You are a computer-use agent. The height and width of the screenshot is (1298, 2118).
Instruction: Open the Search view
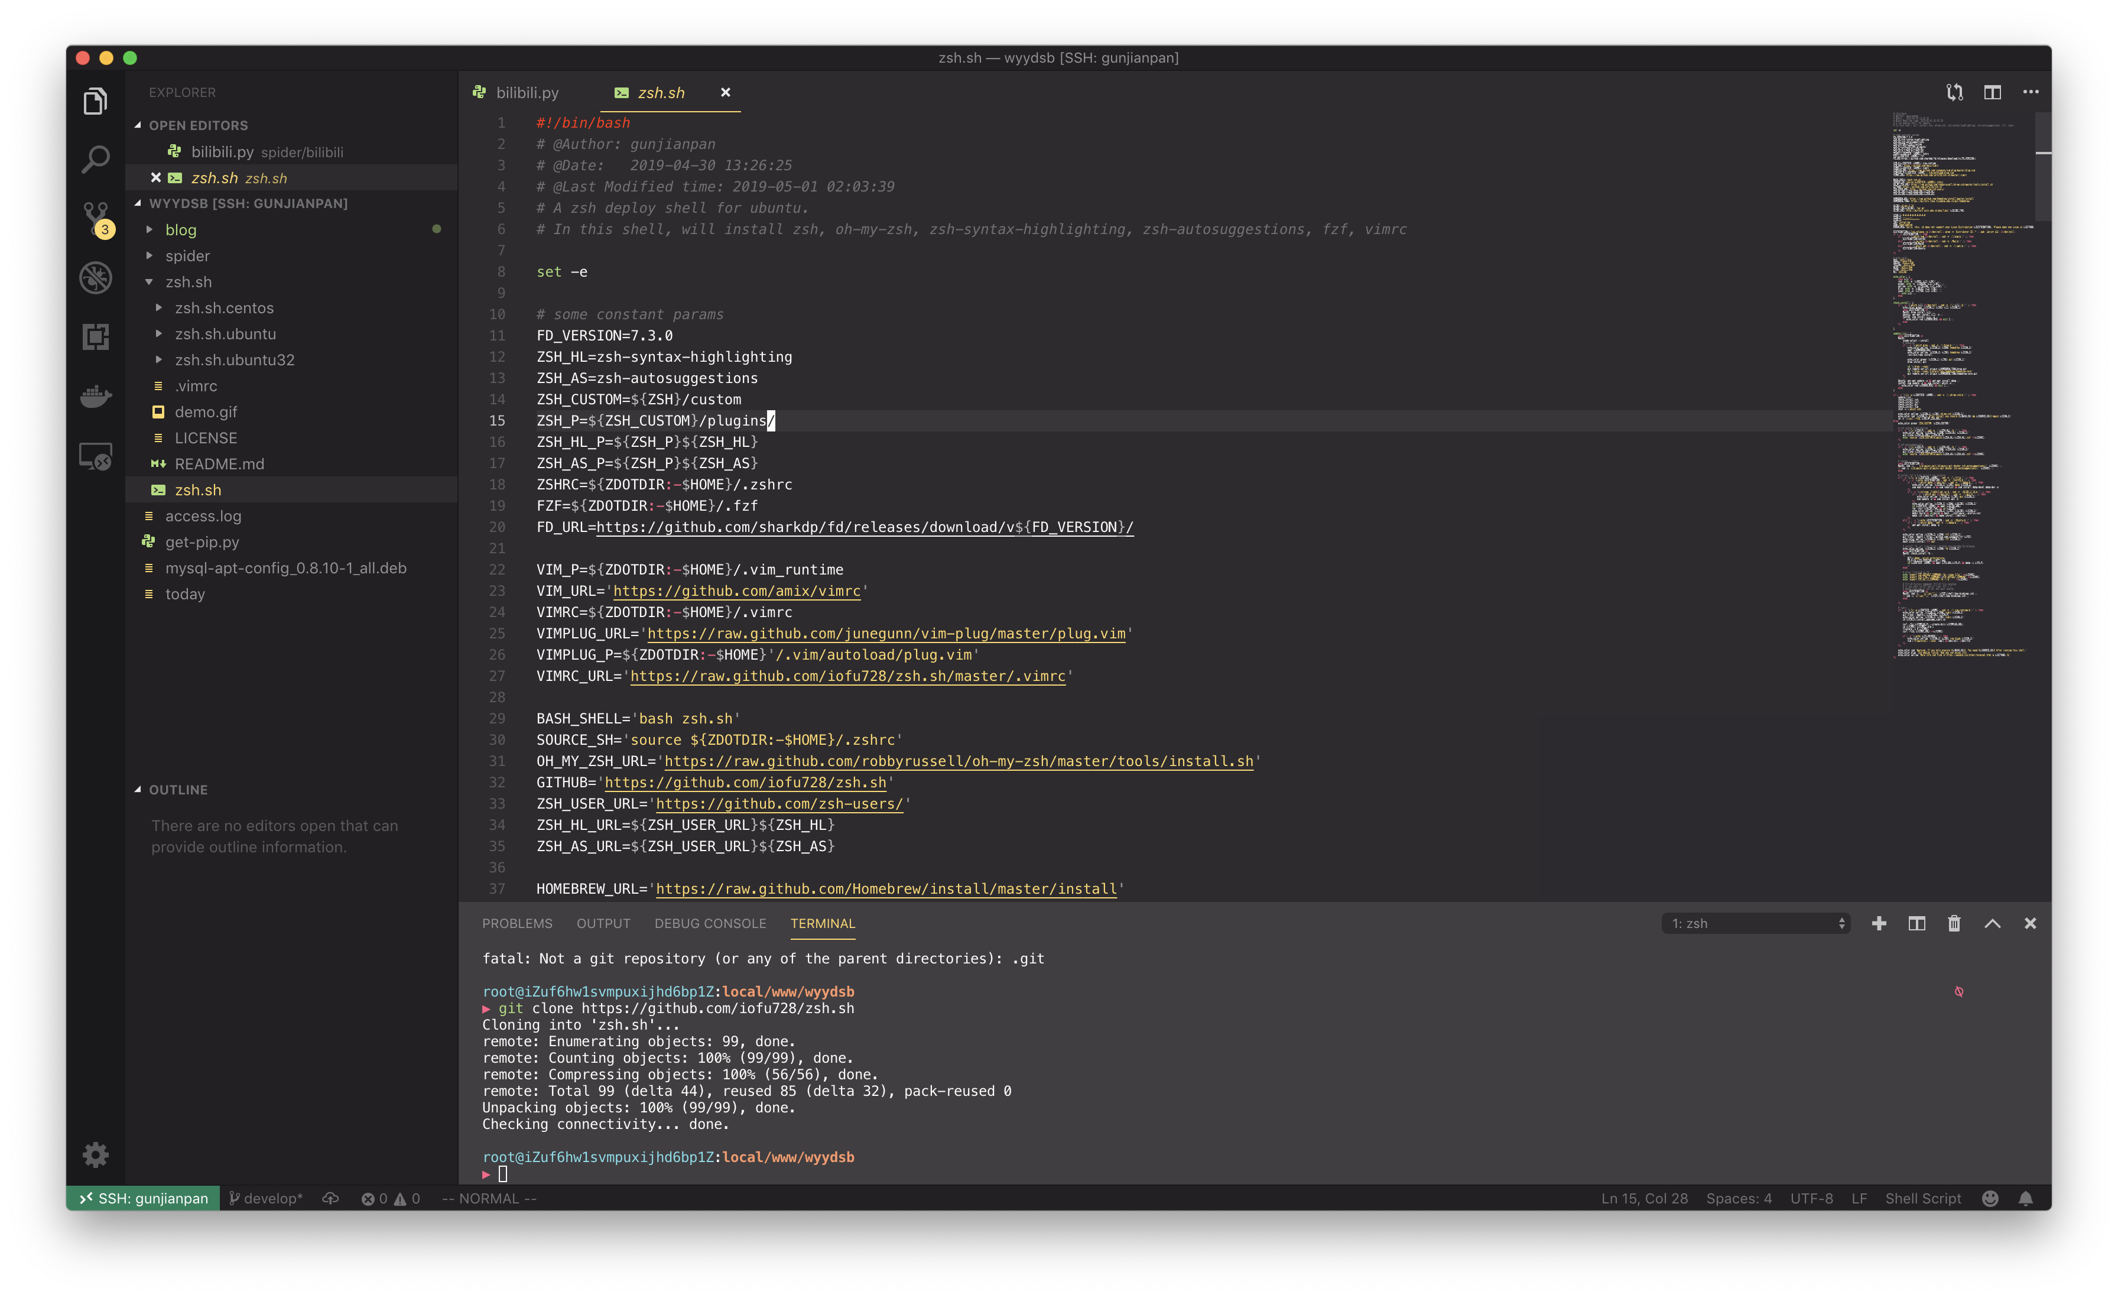point(95,159)
